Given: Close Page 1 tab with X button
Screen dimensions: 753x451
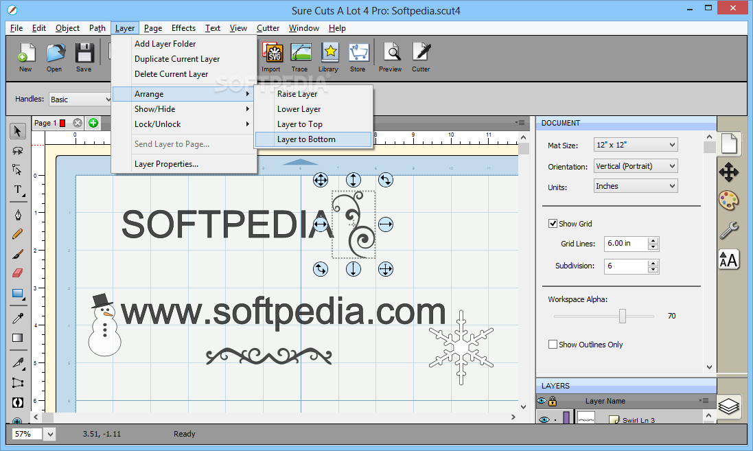Looking at the screenshot, I should coord(78,123).
